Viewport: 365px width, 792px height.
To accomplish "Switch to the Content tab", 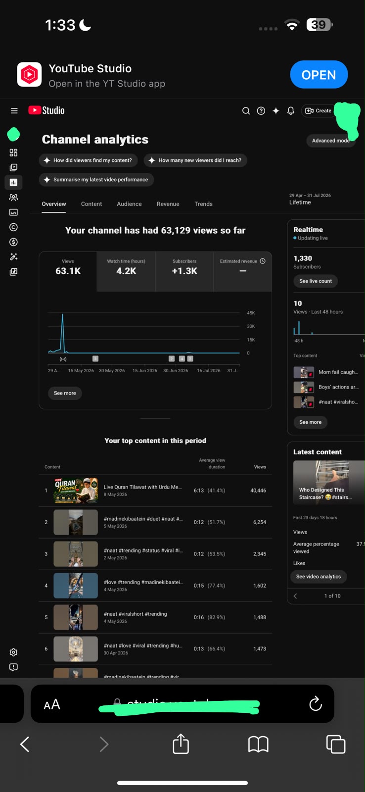I will pyautogui.click(x=91, y=204).
